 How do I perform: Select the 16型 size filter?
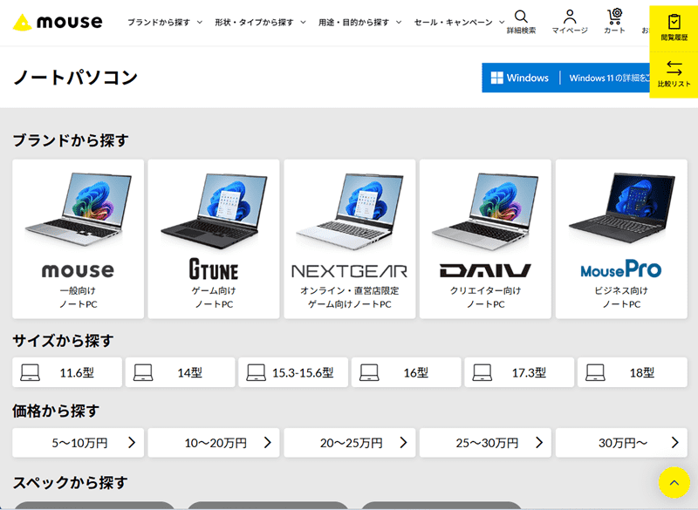[407, 372]
